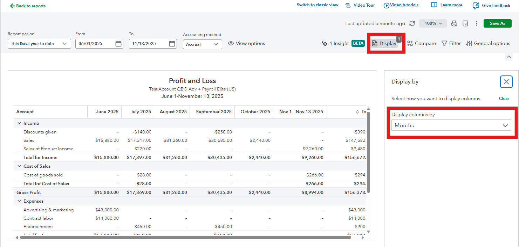The image size is (519, 247).
Task: Open Display columns by Months dropdown
Action: [451, 125]
